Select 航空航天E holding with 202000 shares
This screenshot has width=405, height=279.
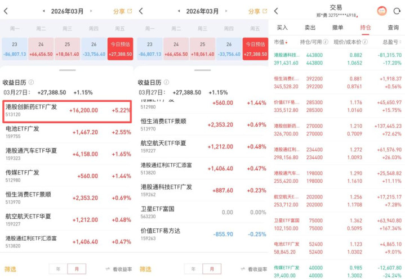[337, 201]
